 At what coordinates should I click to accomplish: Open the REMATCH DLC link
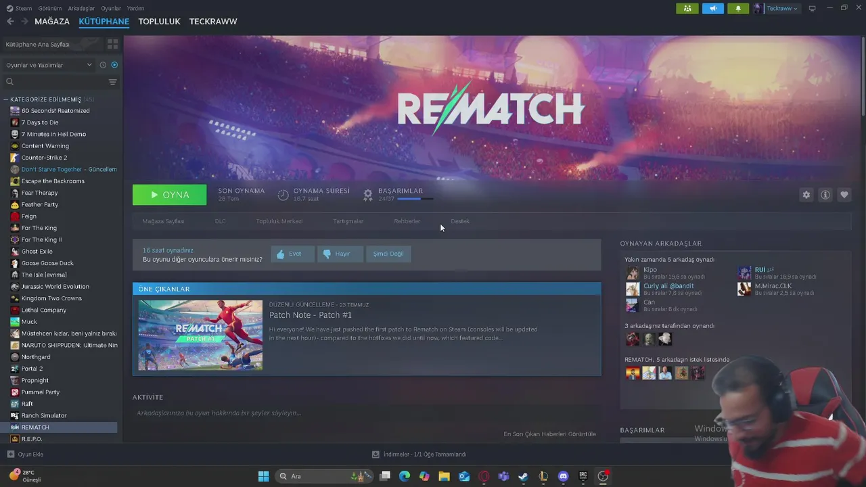(221, 221)
